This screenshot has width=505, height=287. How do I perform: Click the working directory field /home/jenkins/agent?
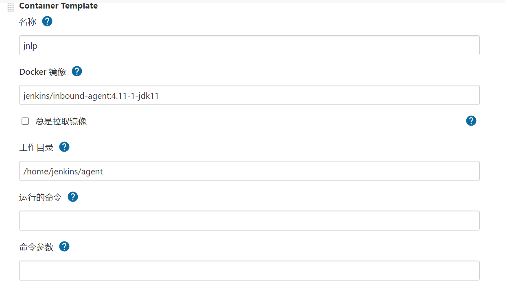point(249,171)
